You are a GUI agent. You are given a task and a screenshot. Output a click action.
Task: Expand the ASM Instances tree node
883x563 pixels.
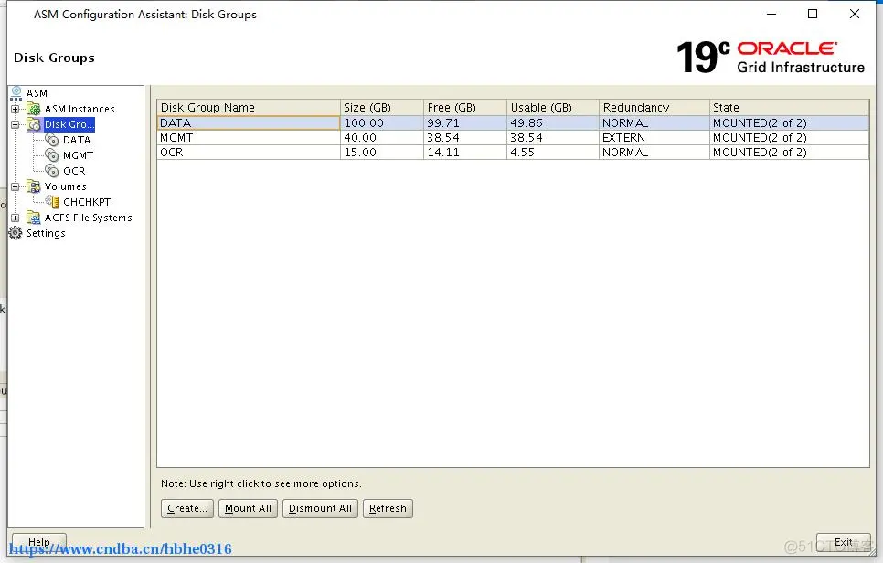(16, 109)
